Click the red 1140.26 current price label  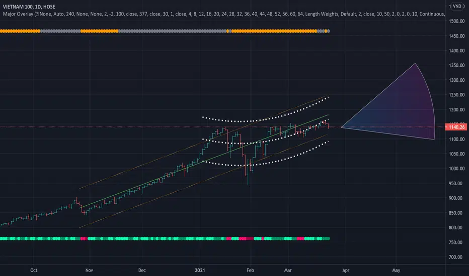pyautogui.click(x=456, y=127)
